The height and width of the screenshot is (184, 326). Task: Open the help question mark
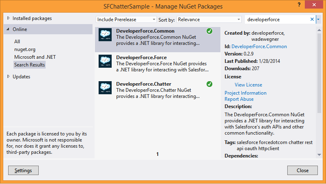[x=299, y=4]
